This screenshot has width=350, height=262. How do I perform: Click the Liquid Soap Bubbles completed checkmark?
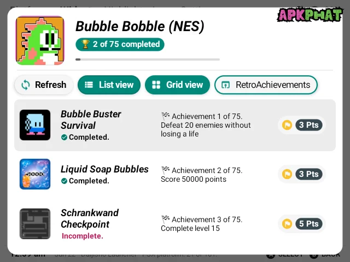click(64, 181)
